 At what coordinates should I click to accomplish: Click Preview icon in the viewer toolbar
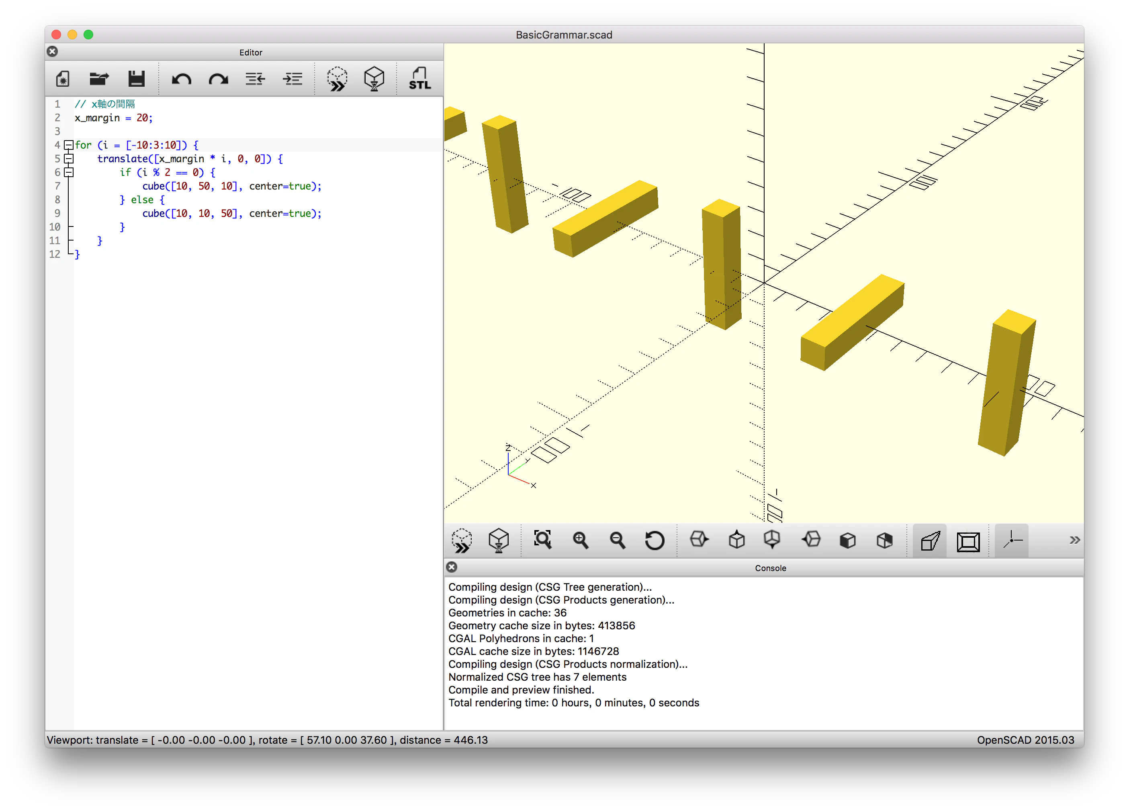click(x=462, y=541)
